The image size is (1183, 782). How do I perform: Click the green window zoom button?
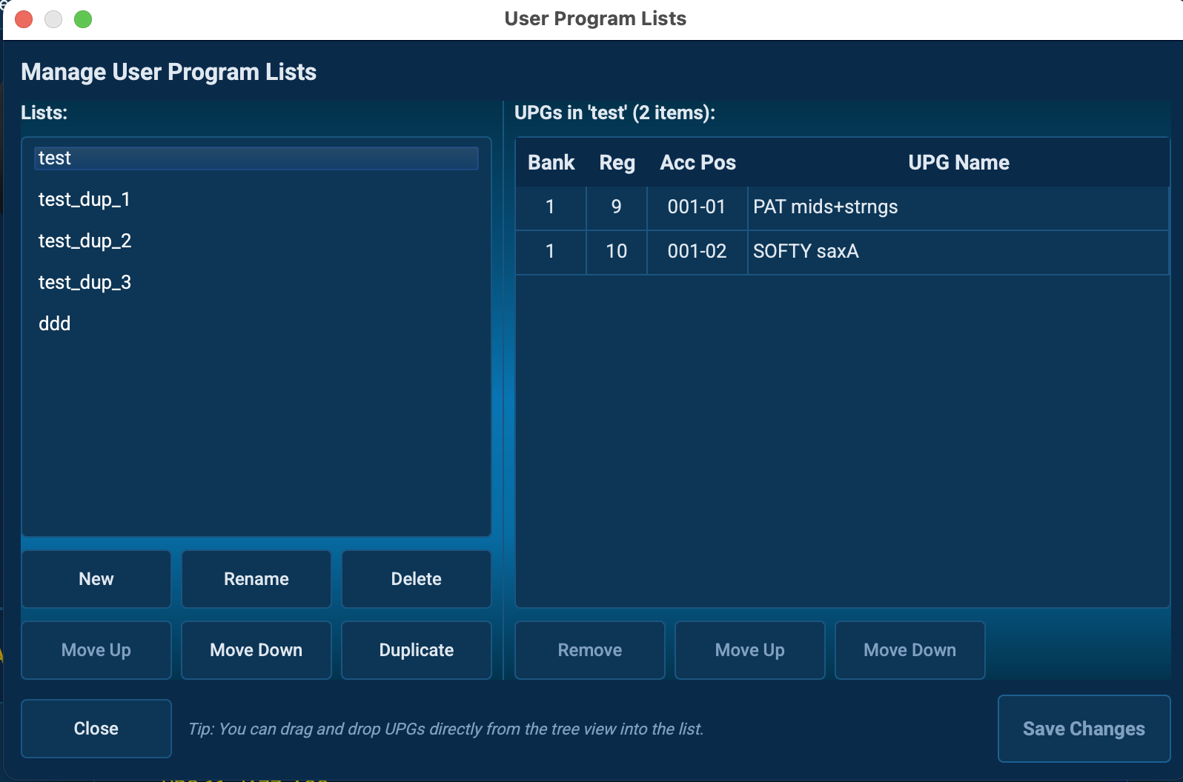coord(83,19)
